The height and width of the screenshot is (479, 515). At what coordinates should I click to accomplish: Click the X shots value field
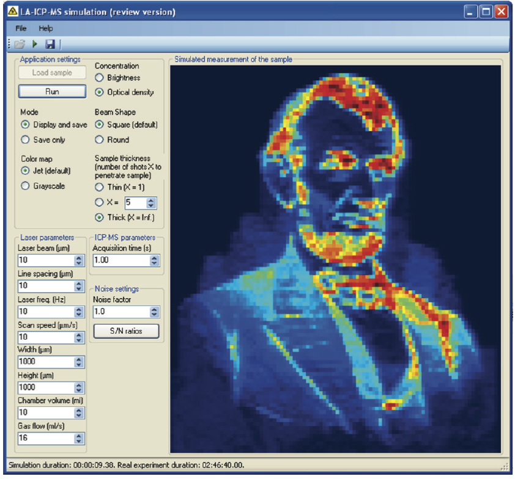pyautogui.click(x=135, y=203)
